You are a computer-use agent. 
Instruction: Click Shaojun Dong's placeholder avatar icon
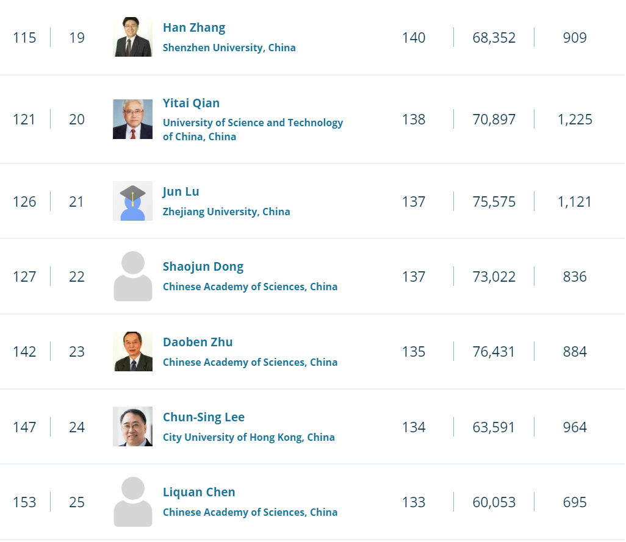click(132, 276)
